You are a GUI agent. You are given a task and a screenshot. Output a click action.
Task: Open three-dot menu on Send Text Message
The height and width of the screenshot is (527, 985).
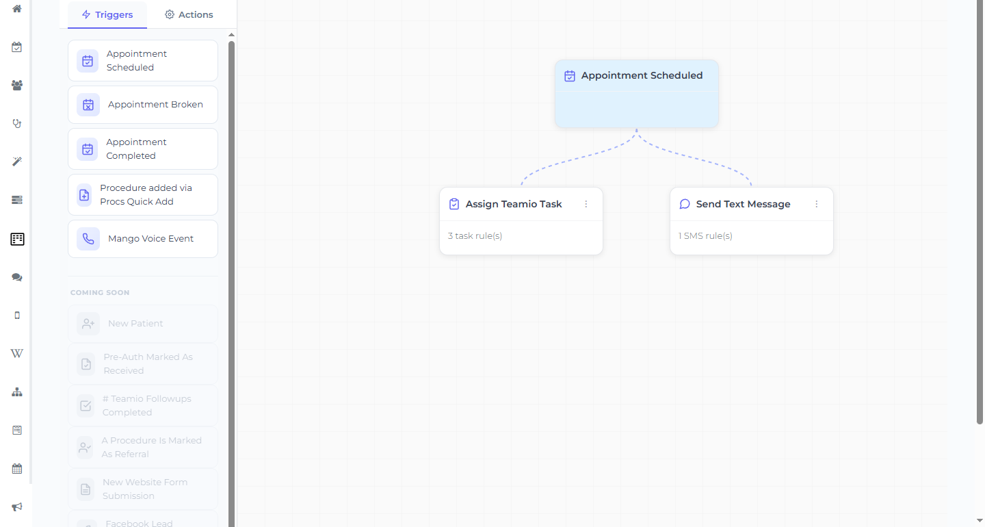coord(817,204)
